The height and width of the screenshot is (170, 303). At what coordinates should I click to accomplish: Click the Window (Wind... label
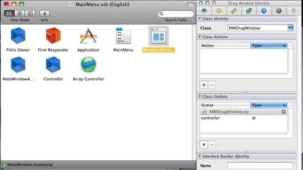click(x=158, y=50)
